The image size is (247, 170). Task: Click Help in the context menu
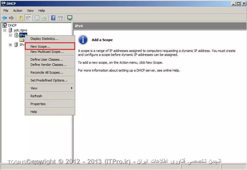click(x=50, y=112)
